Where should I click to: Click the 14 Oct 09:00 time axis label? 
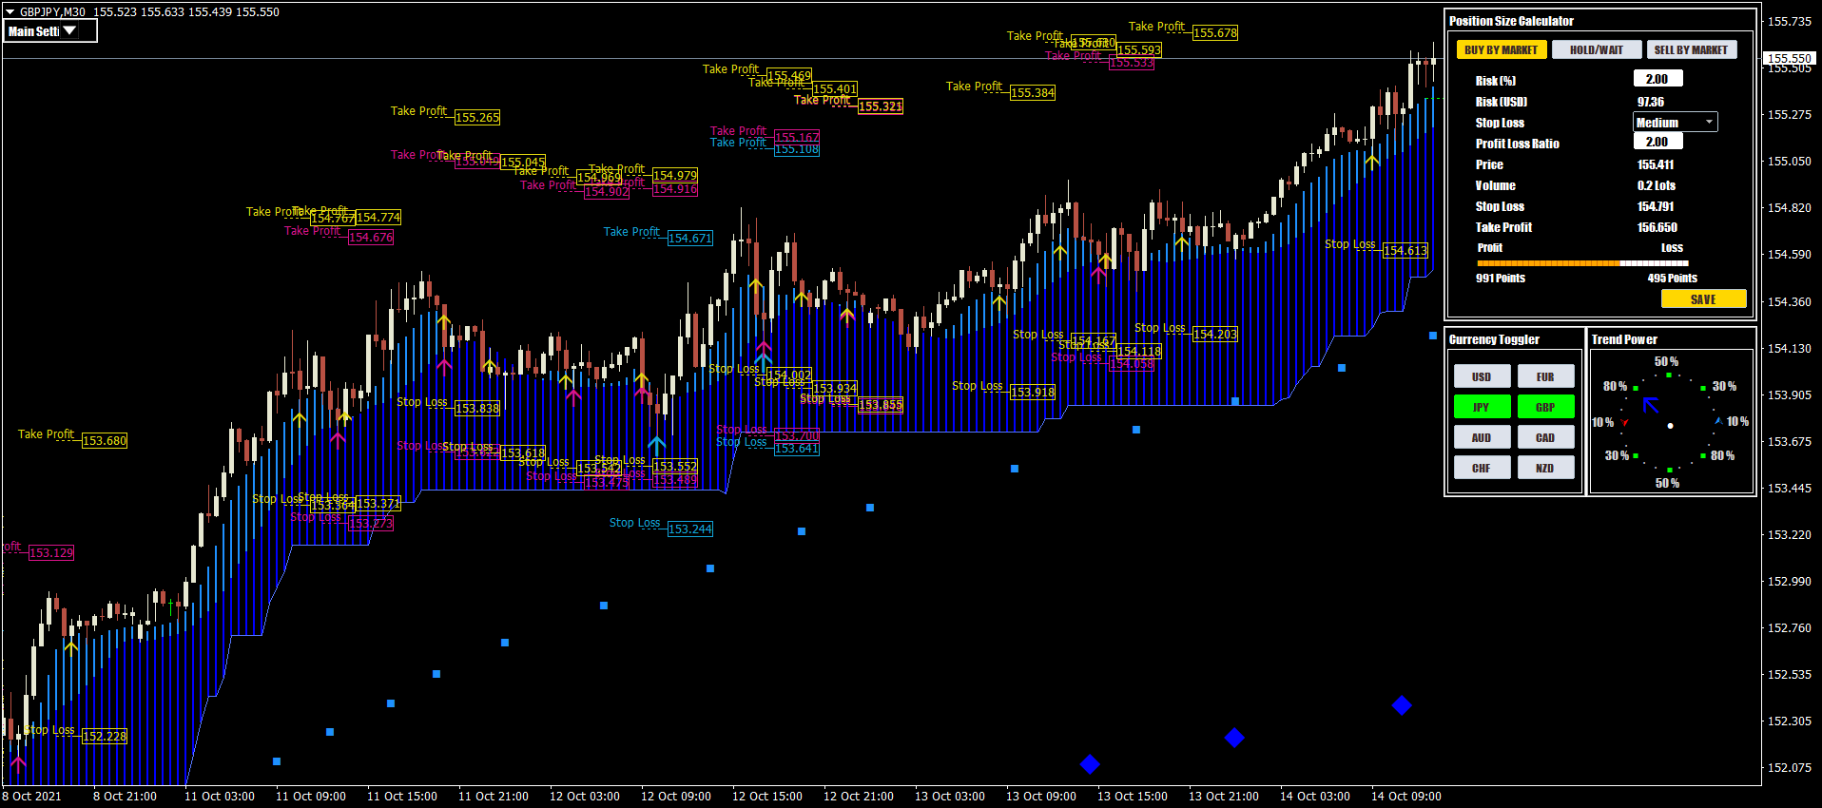pos(1406,797)
